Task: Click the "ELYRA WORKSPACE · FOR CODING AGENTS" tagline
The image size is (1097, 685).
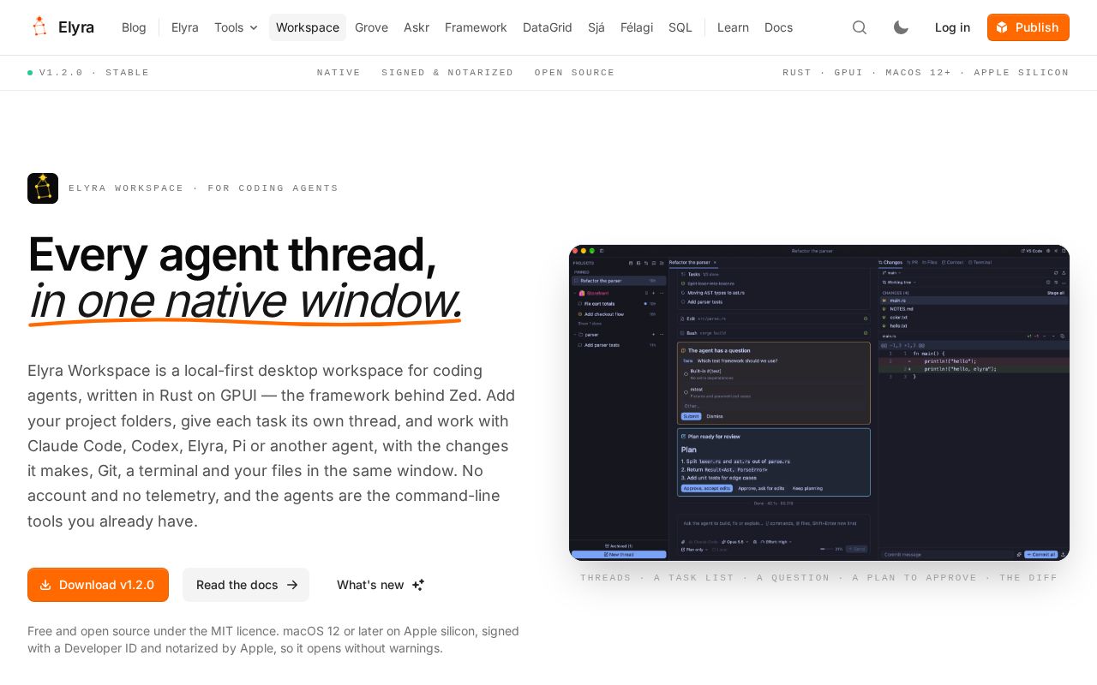Action: pos(204,188)
